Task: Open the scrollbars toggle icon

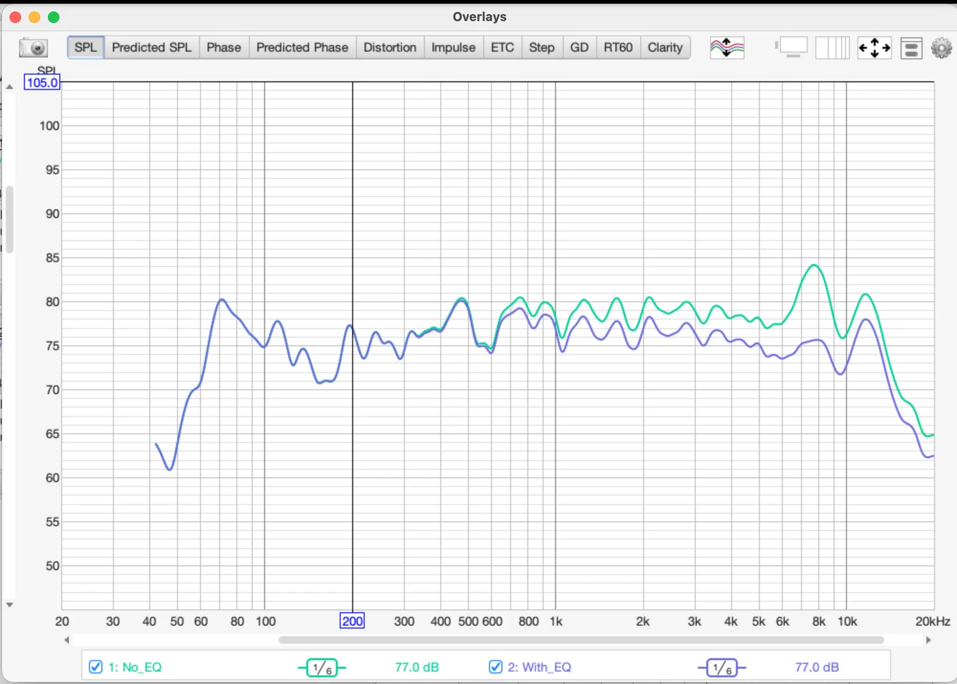Action: 791,47
